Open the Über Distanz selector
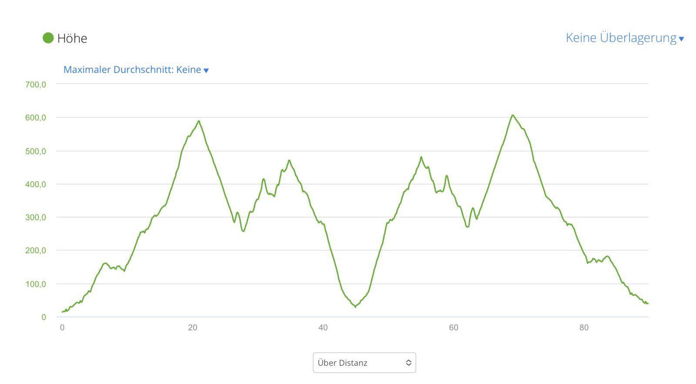Viewport: 696px width, 384px height. [364, 363]
